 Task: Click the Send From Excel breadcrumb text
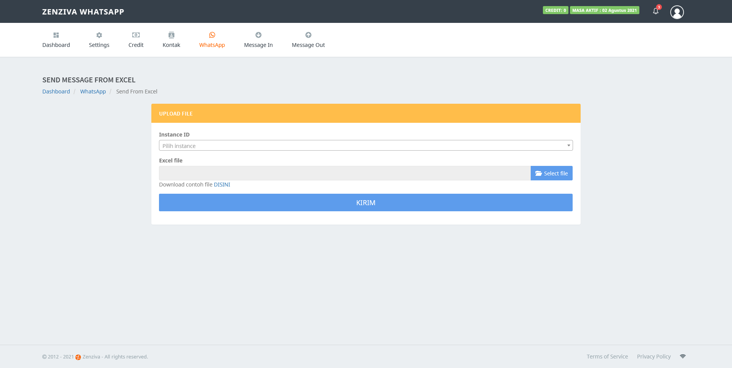(x=137, y=92)
